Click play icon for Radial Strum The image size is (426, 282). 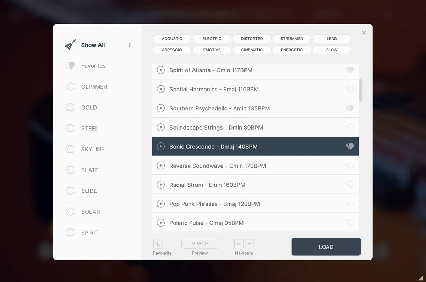pos(161,185)
